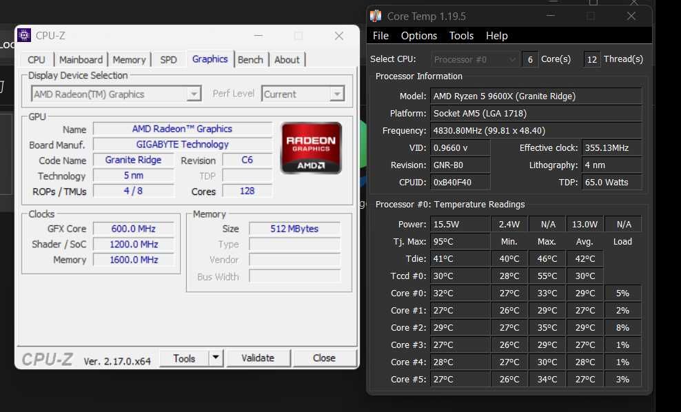Screen dimensions: 681x412
Task: Click the Core #5 load 3% value
Action: coord(622,380)
